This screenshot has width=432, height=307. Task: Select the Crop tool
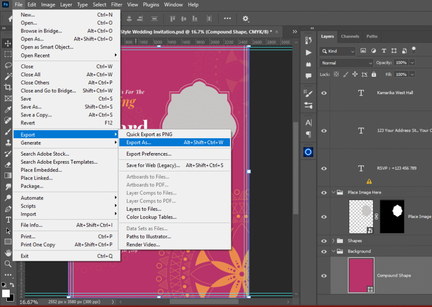coord(8,87)
